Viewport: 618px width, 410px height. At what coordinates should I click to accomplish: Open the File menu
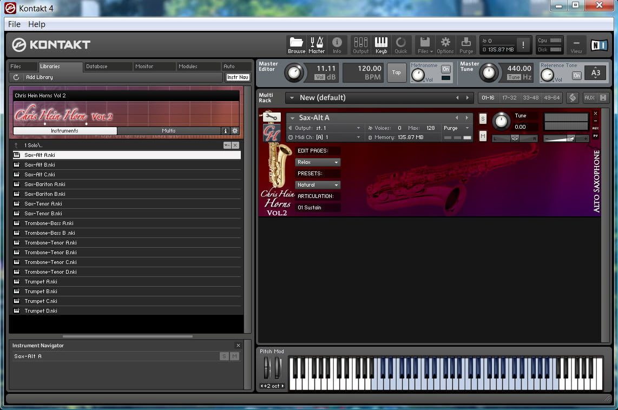tap(14, 24)
